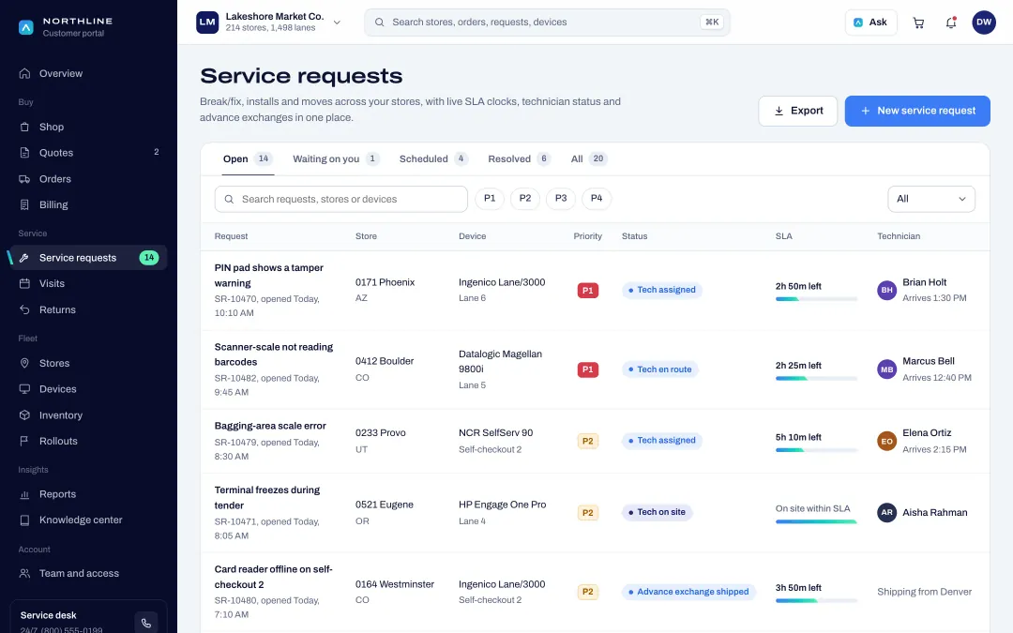Click the Devices monitor icon

click(24, 389)
